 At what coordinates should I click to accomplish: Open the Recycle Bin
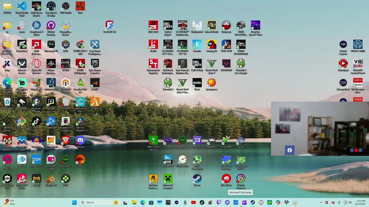[x=7, y=104]
